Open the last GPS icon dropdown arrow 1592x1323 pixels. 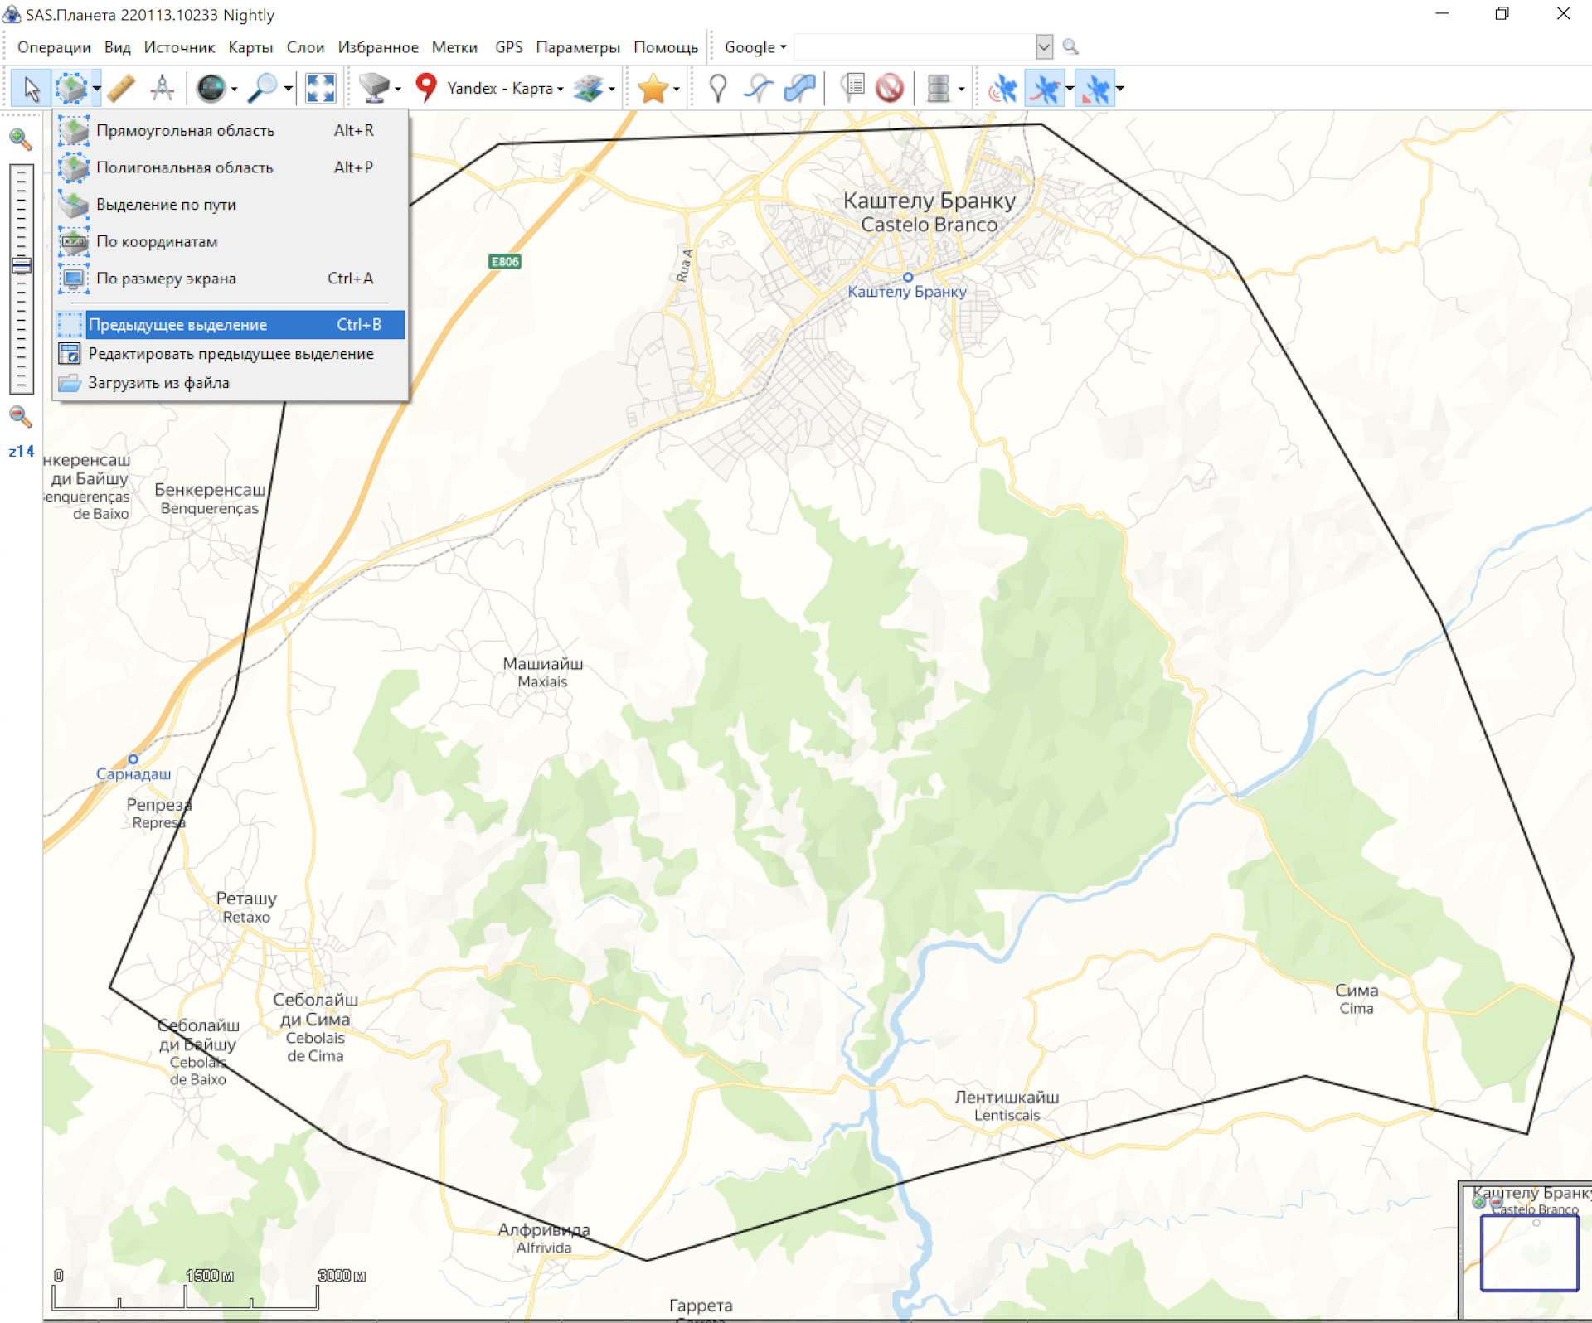[1120, 89]
